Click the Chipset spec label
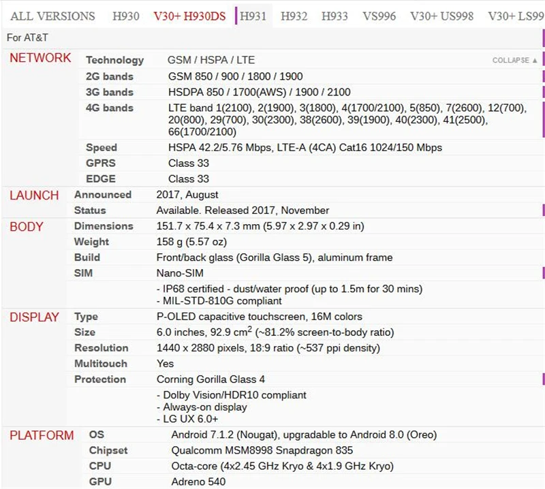Image resolution: width=545 pixels, height=489 pixels. tap(108, 450)
